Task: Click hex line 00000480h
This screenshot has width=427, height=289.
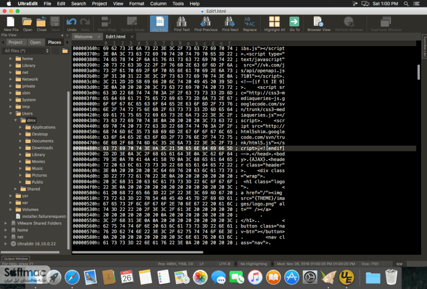Action: 245,148
